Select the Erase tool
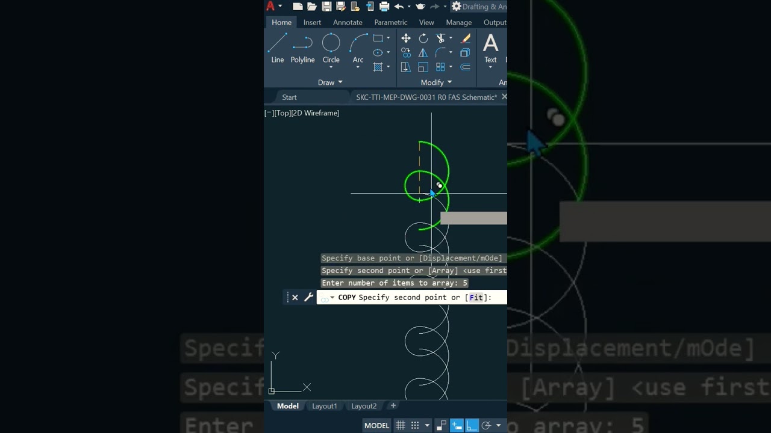 pyautogui.click(x=466, y=38)
